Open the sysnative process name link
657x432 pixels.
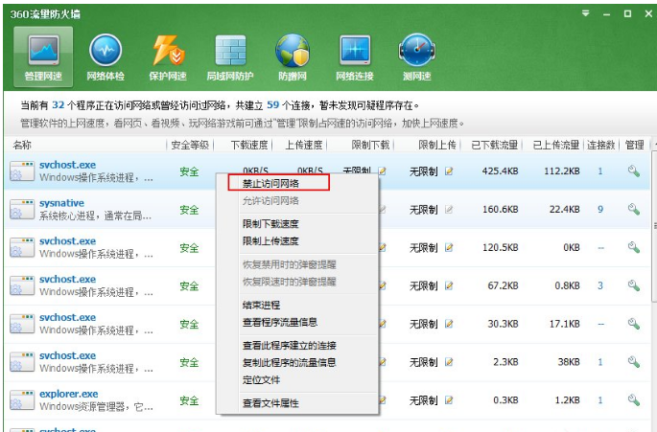tap(61, 203)
